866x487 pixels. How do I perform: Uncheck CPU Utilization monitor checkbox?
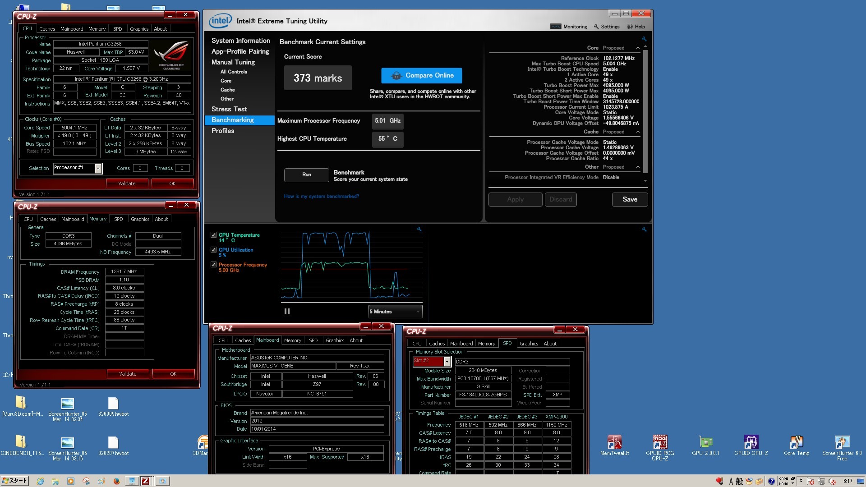point(213,250)
